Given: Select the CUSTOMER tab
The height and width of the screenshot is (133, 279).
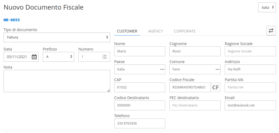Looking at the screenshot, I should click(x=127, y=31).
